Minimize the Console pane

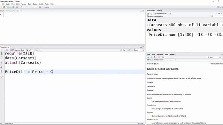(141, 11)
